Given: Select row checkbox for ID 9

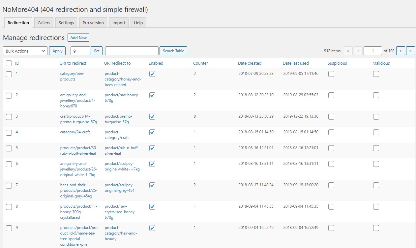Looking at the screenshot, I should point(9,228).
